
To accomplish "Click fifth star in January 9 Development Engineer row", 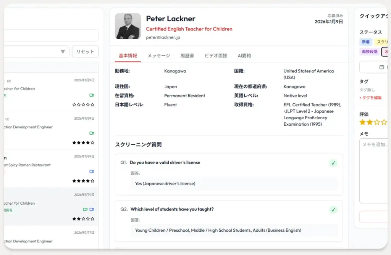I will point(92,143).
